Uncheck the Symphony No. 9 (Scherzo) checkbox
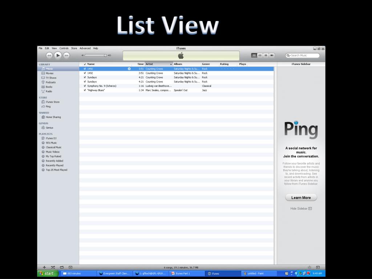The height and width of the screenshot is (279, 372). coord(85,86)
